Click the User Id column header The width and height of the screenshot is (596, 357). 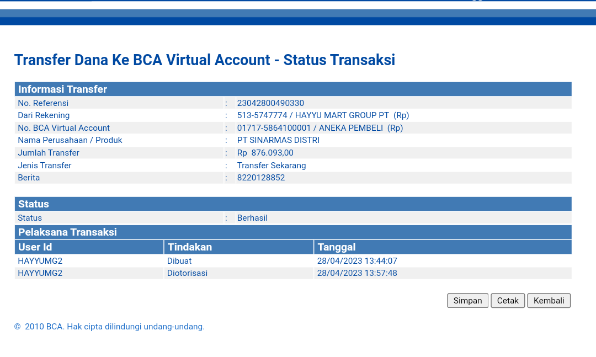pos(35,247)
